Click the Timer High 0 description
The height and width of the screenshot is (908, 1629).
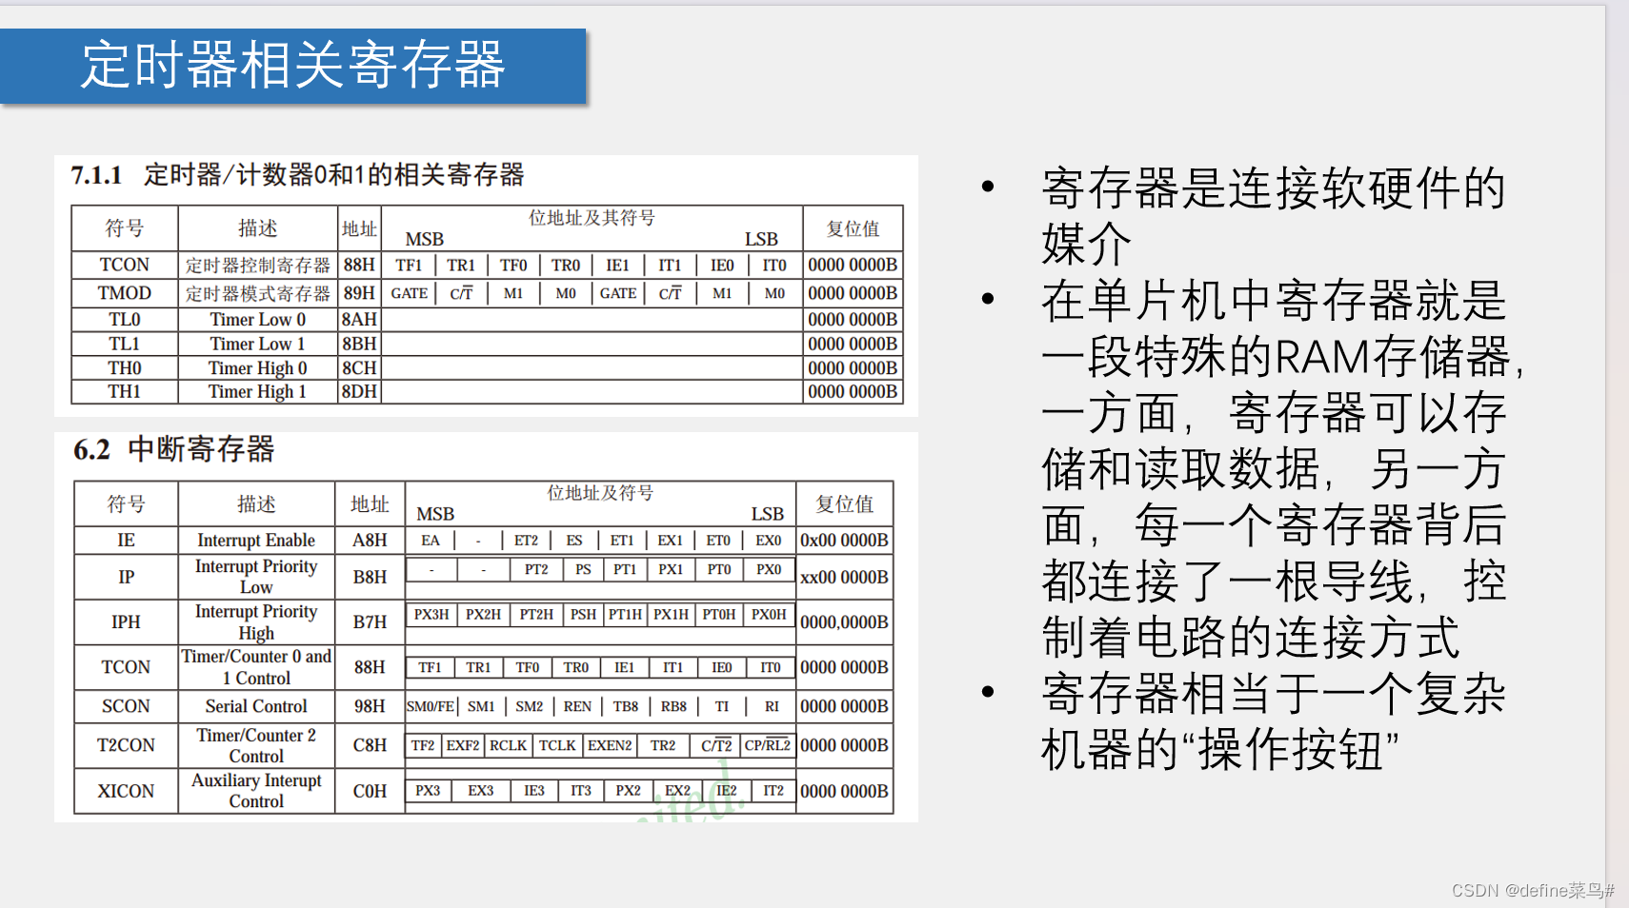point(258,367)
